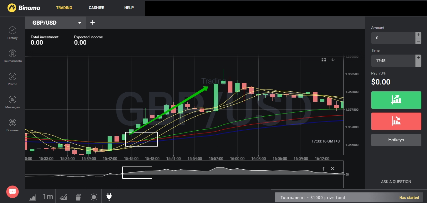Screen dimensions: 427x203
Task: Click the down arrow at chart top
Action: pyautogui.click(x=333, y=60)
